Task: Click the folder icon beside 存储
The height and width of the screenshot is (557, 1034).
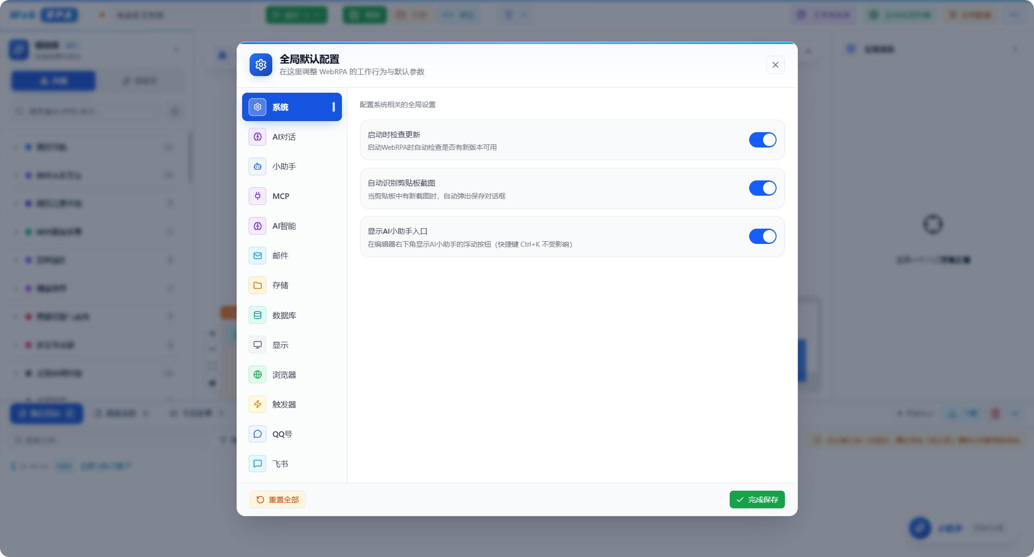Action: click(x=257, y=285)
